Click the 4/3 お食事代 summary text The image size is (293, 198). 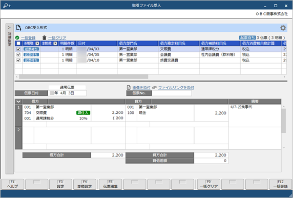click(241, 107)
